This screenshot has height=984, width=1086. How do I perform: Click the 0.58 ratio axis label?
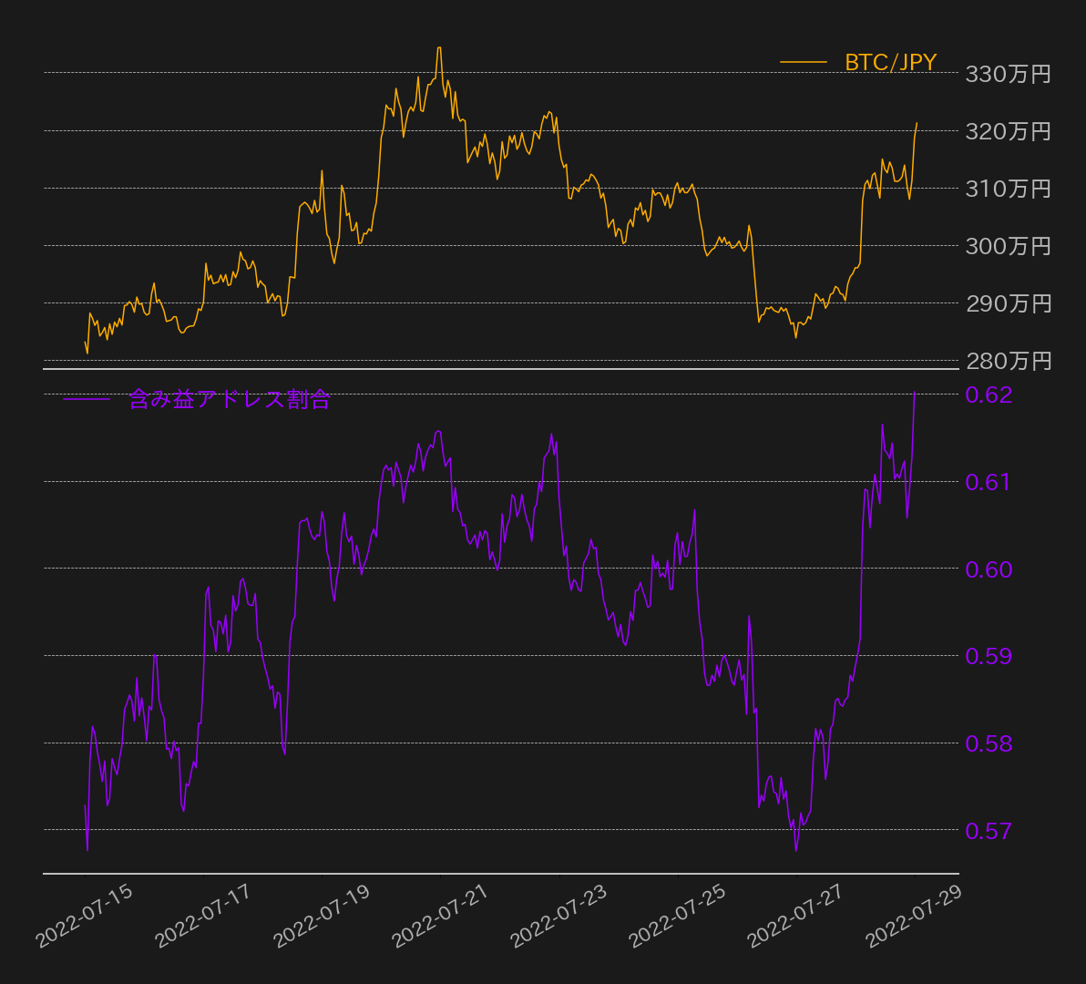click(x=989, y=743)
